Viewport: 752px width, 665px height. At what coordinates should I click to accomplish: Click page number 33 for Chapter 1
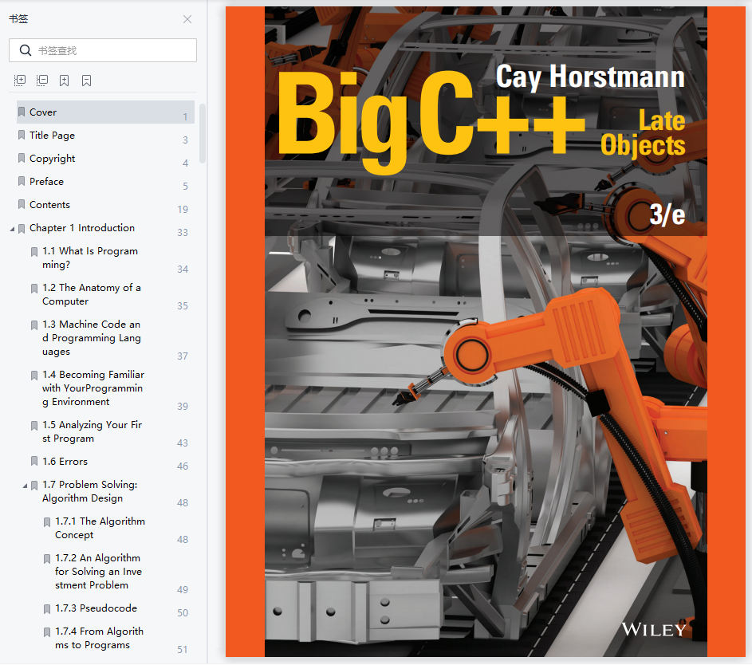[x=183, y=233]
